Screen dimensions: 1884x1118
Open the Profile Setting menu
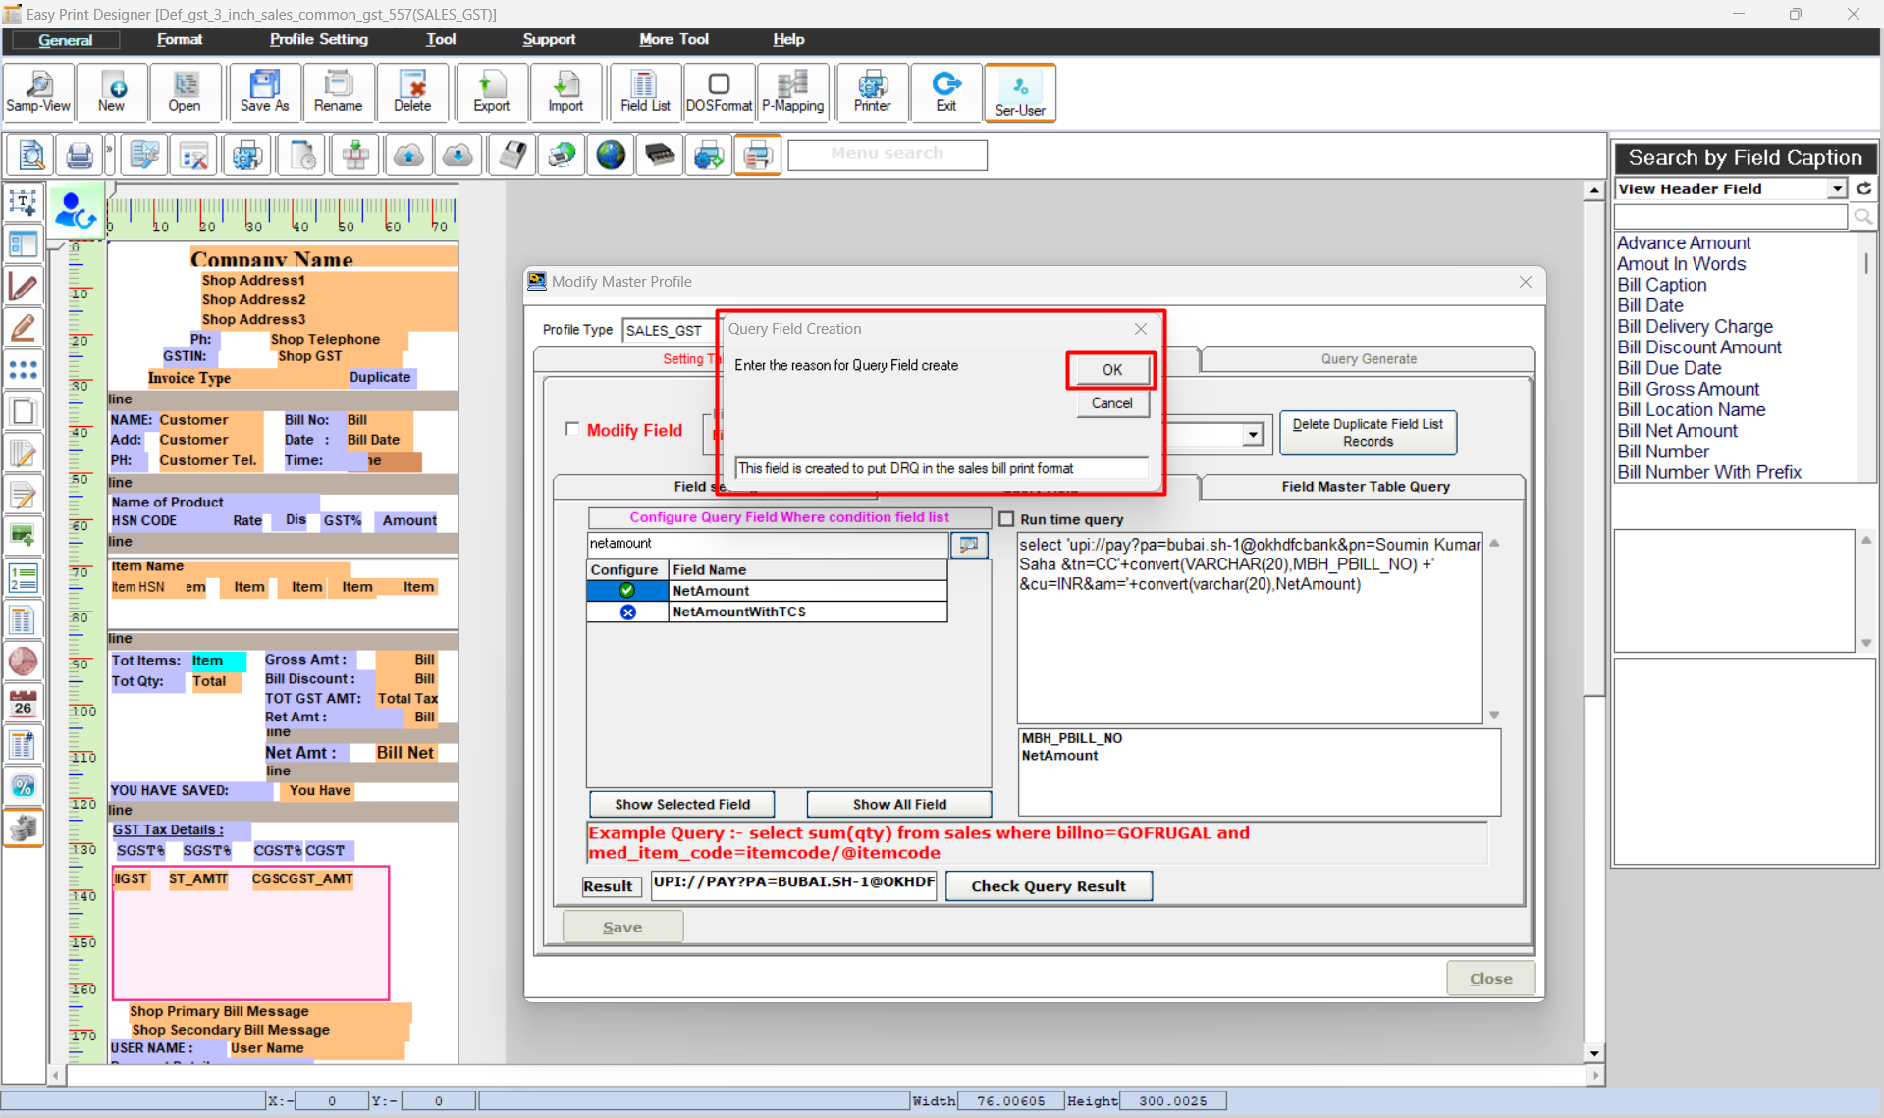click(x=318, y=39)
